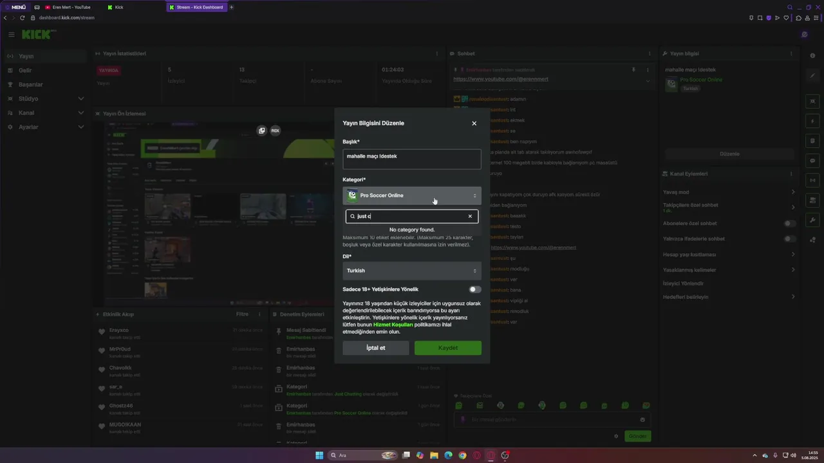Open Sohbet panel options menu
This screenshot has width=824, height=463.
[650, 53]
